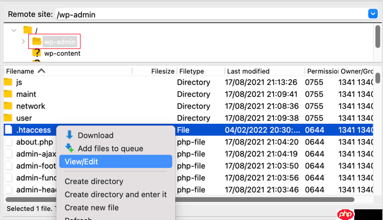The width and height of the screenshot is (383, 220).
Task: Click the 17/08/2021 21:03:50 date cell
Action: click(261, 166)
